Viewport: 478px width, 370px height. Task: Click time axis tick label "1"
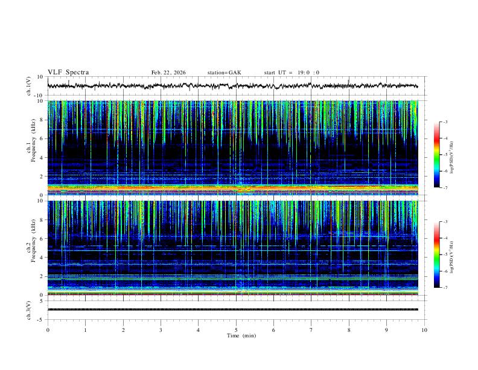pyautogui.click(x=85, y=330)
